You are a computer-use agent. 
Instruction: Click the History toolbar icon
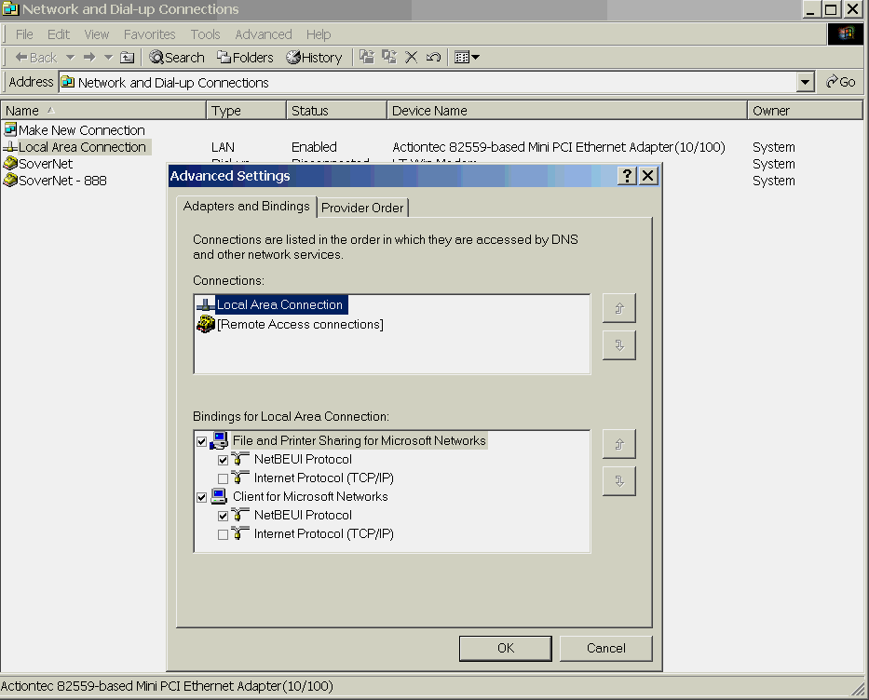(x=314, y=58)
